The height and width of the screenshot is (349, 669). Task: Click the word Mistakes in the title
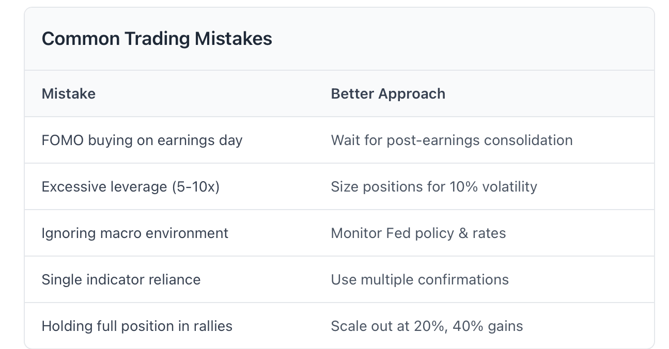(x=233, y=39)
